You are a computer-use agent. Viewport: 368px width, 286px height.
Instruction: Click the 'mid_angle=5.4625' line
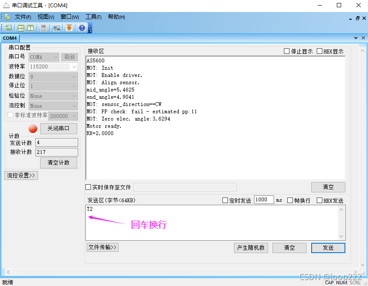point(111,90)
